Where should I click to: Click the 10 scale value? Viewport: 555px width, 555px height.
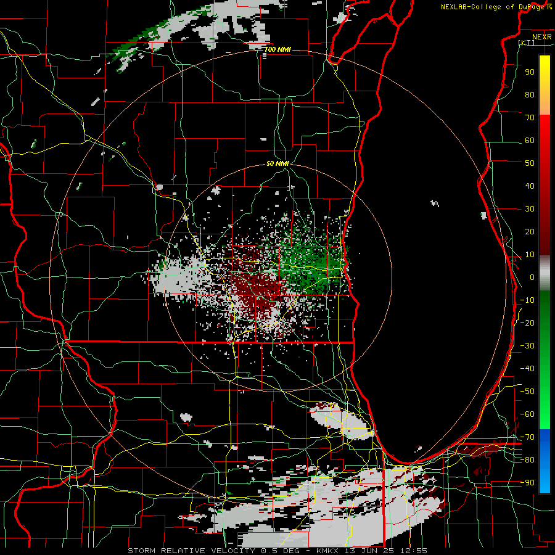[530, 255]
